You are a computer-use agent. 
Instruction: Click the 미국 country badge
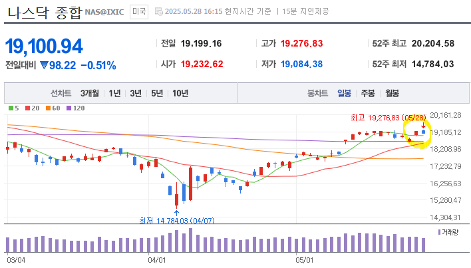tap(139, 12)
